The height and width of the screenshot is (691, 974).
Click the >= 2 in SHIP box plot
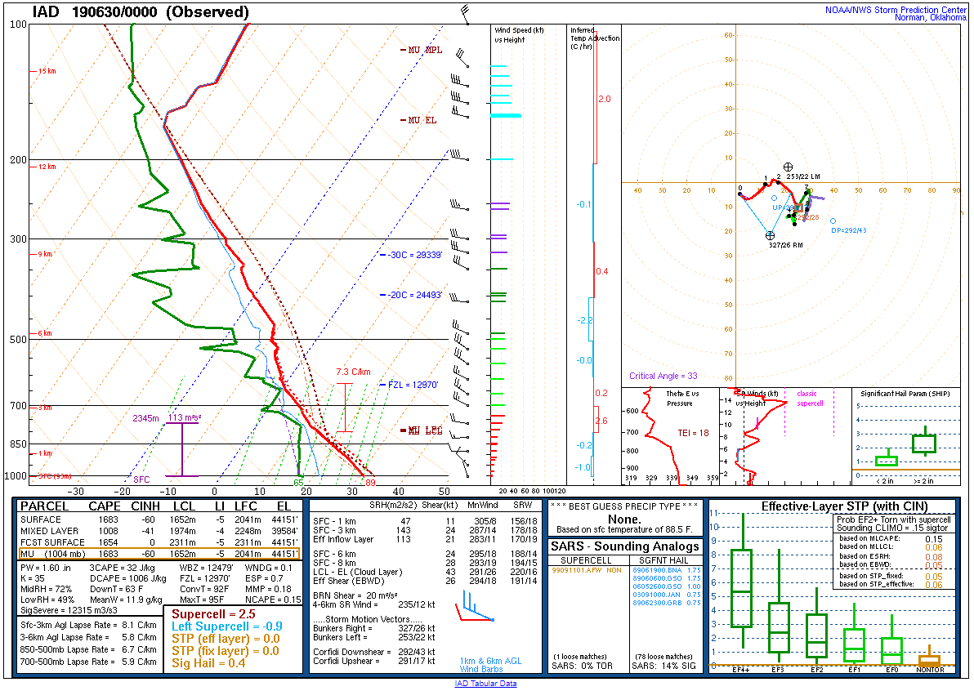click(x=924, y=441)
